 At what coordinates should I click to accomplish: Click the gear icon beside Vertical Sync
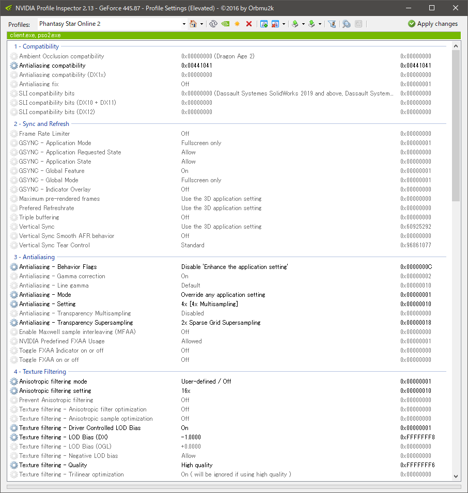pyautogui.click(x=14, y=227)
